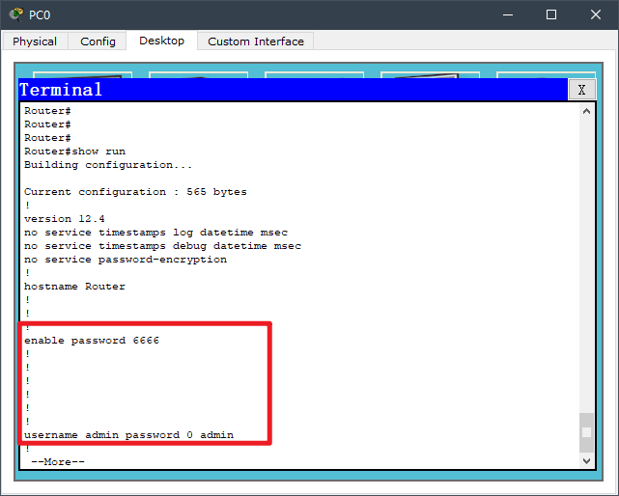Go to the Custom Interface tab
Image resolution: width=619 pixels, height=496 pixels.
[x=256, y=41]
